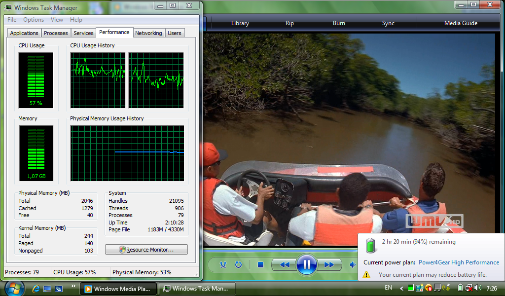
Task: Skip to next track with fast-forward button
Action: [x=329, y=265]
